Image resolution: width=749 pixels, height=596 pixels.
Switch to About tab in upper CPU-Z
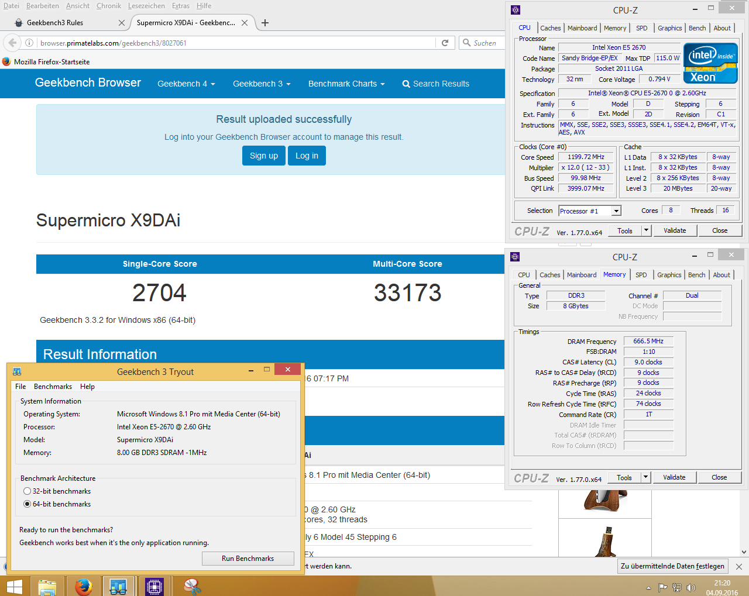pos(722,28)
